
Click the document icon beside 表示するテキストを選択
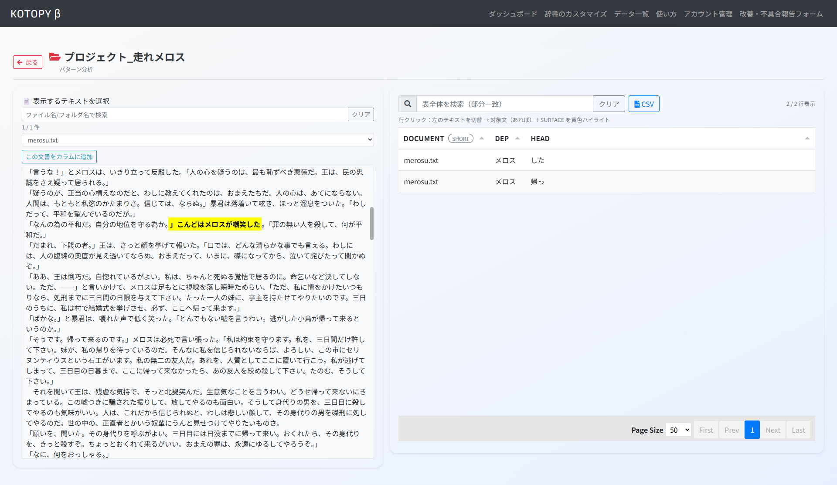point(26,101)
